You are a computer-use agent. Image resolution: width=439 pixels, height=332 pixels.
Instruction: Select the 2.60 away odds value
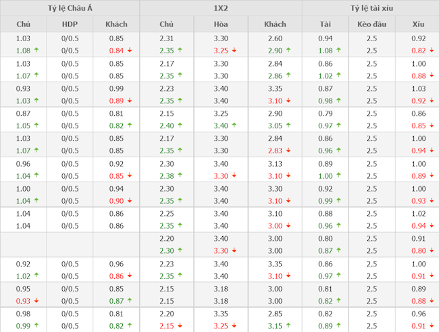coord(274,38)
